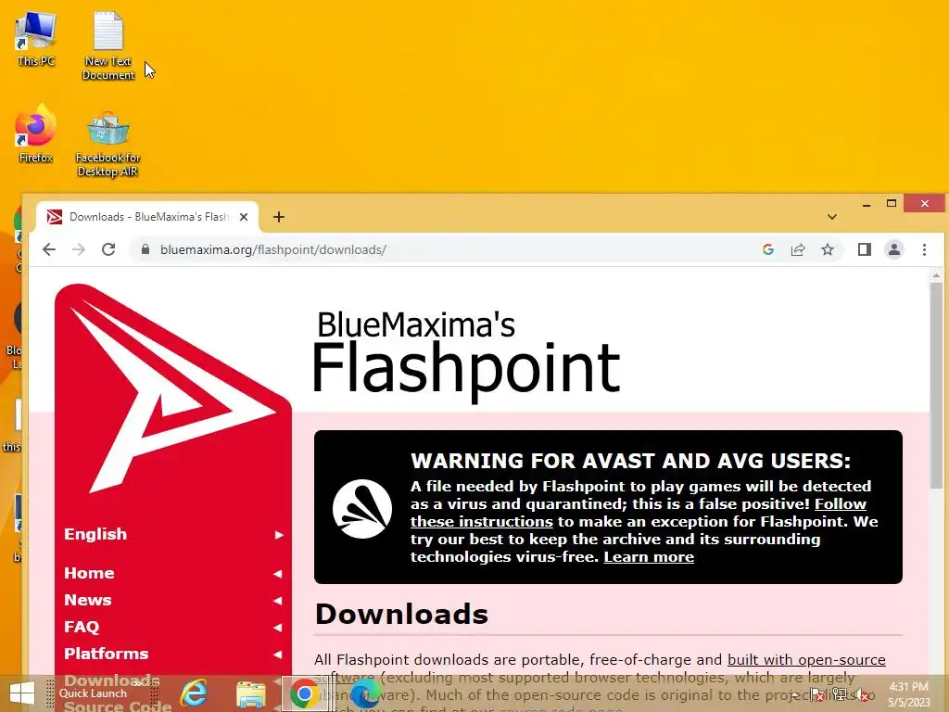
Task: Expand the English language selector
Action: (173, 534)
